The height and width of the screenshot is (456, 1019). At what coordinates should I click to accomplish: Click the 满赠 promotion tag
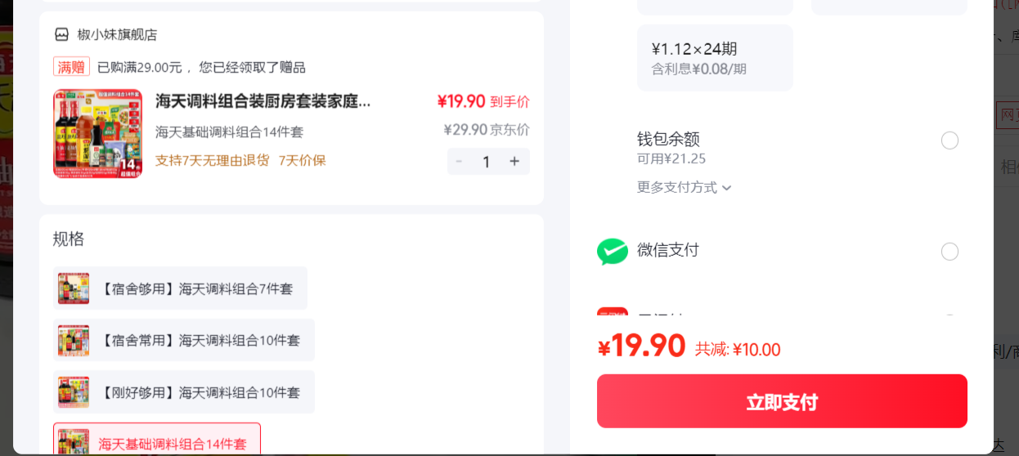tap(71, 67)
